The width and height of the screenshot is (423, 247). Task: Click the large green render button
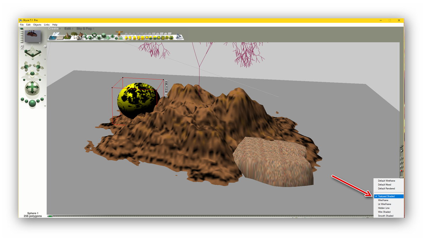[32, 103]
